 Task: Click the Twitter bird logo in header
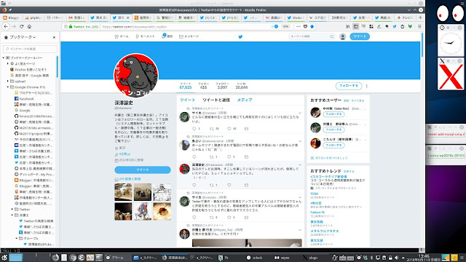pyautogui.click(x=240, y=37)
